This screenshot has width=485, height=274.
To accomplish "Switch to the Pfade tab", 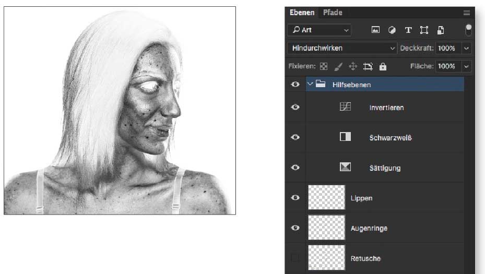I will [x=333, y=13].
